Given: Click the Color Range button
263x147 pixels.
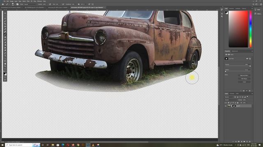Looking at the screenshot, I should pyautogui.click(x=244, y=78).
